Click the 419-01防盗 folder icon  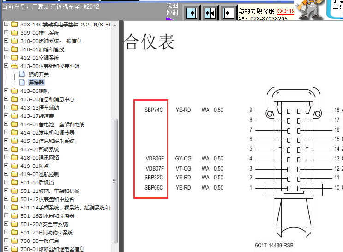[x=14, y=166]
